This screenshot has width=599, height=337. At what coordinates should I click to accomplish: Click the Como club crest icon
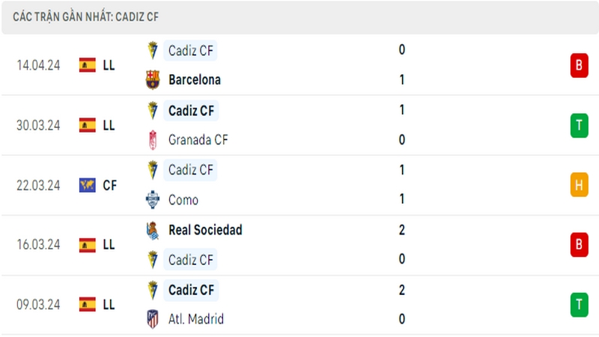point(153,199)
